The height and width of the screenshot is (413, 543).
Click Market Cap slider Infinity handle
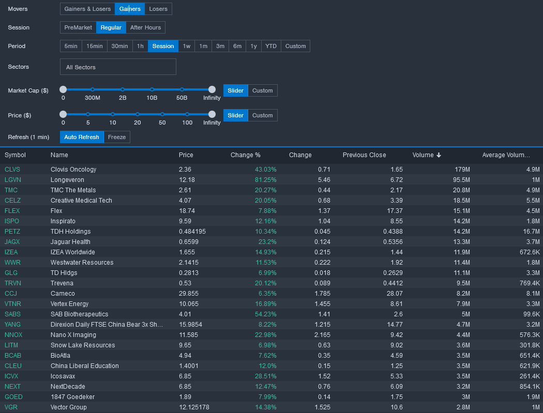click(x=212, y=89)
